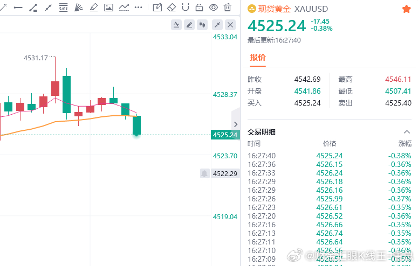The image size is (418, 266).
Task: Select trade row at 16:27:33
Action: pyautogui.click(x=330, y=173)
